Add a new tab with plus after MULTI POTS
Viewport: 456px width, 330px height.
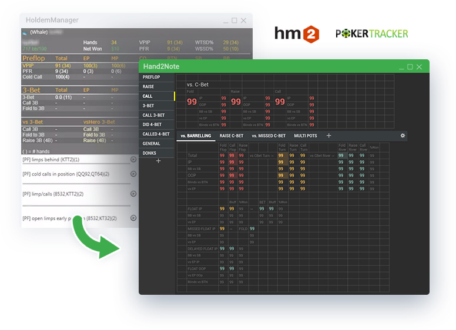(328, 136)
